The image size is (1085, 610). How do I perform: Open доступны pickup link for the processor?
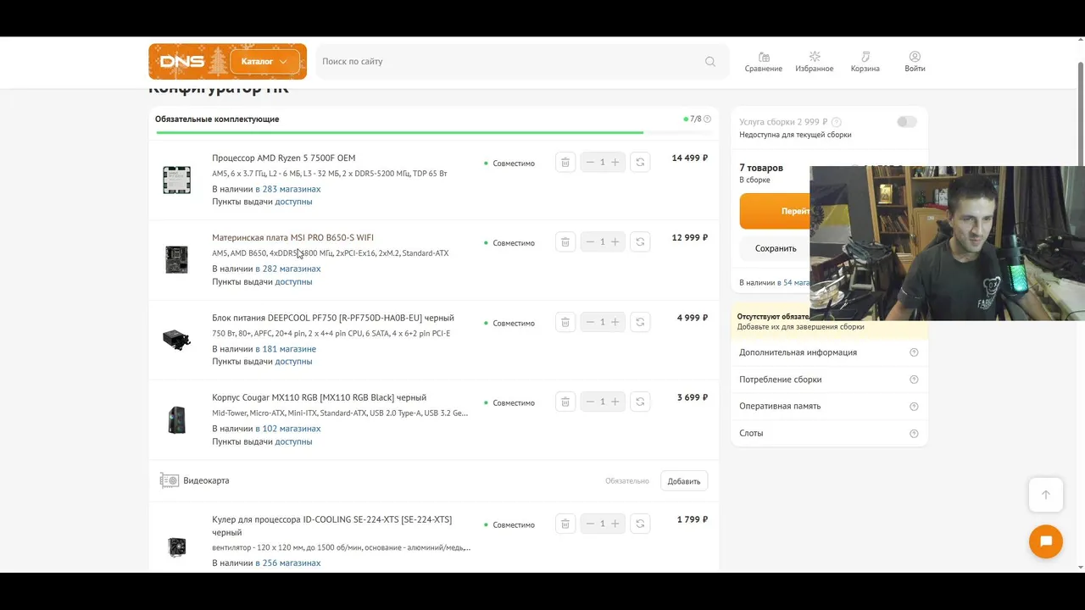[x=293, y=202]
